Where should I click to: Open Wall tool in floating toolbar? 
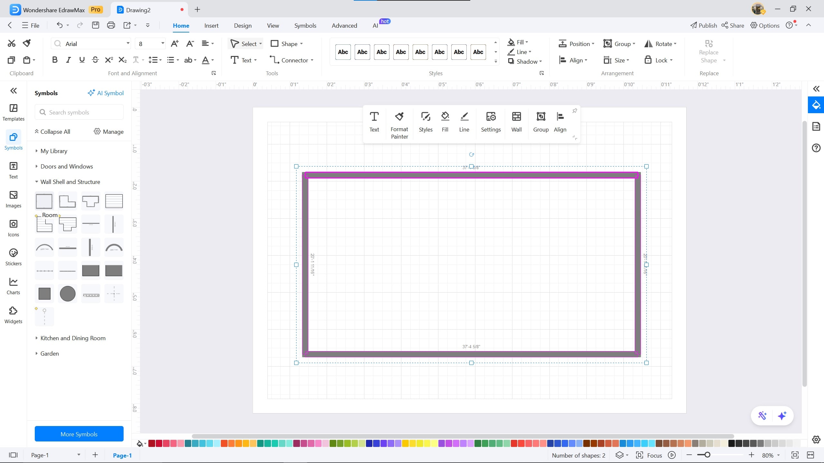click(x=516, y=122)
